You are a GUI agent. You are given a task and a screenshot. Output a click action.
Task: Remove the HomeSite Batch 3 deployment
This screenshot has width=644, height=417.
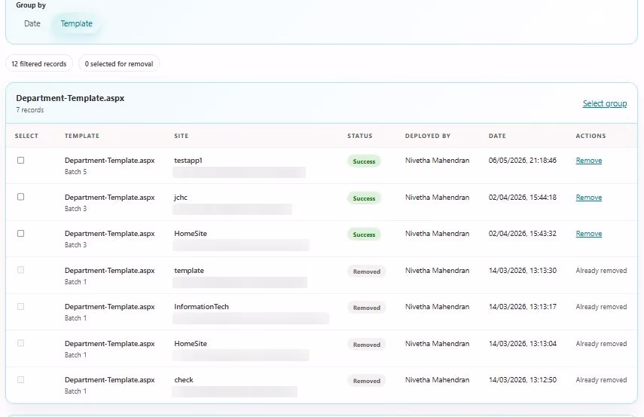pos(588,234)
